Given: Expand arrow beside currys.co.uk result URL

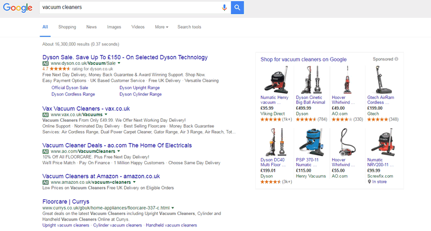Looking at the screenshot, I should tap(173, 207).
